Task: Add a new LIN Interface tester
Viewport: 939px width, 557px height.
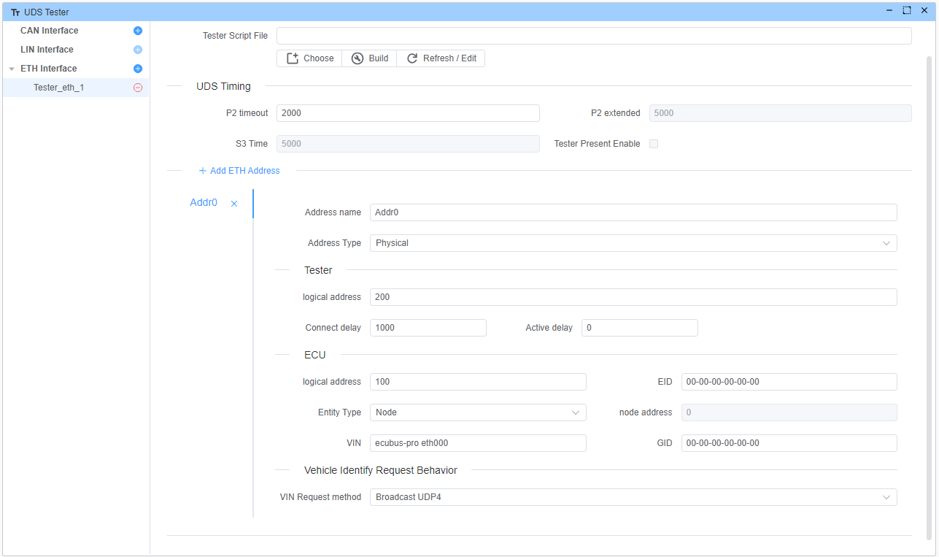Action: 138,50
